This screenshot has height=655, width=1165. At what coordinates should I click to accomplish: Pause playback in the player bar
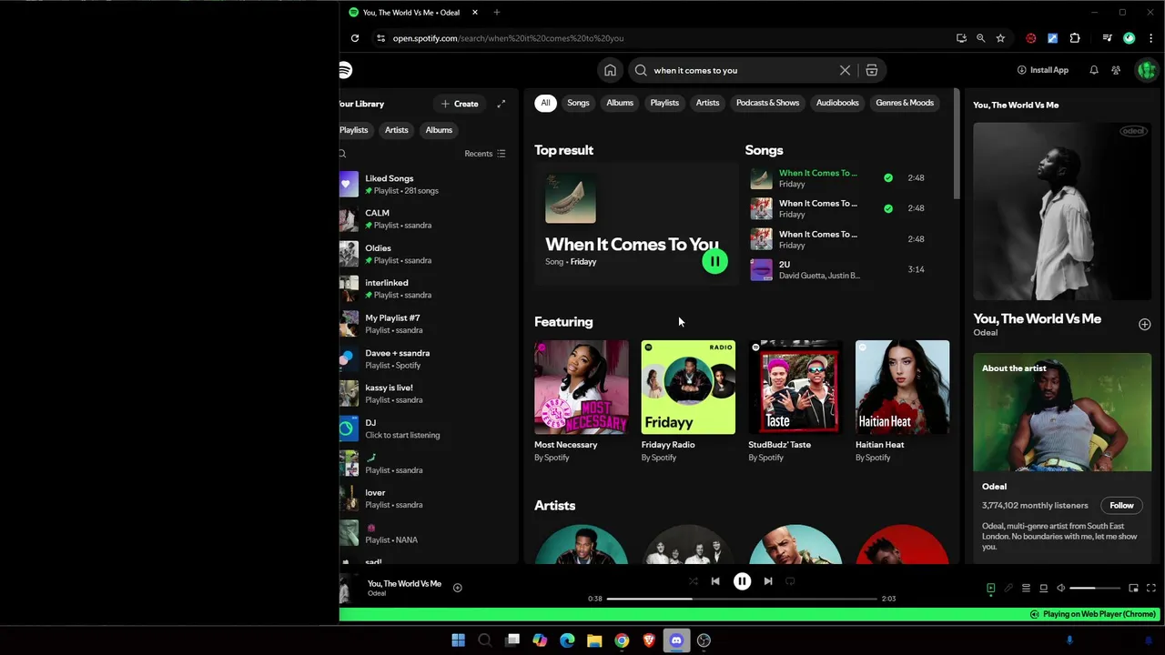tap(742, 581)
